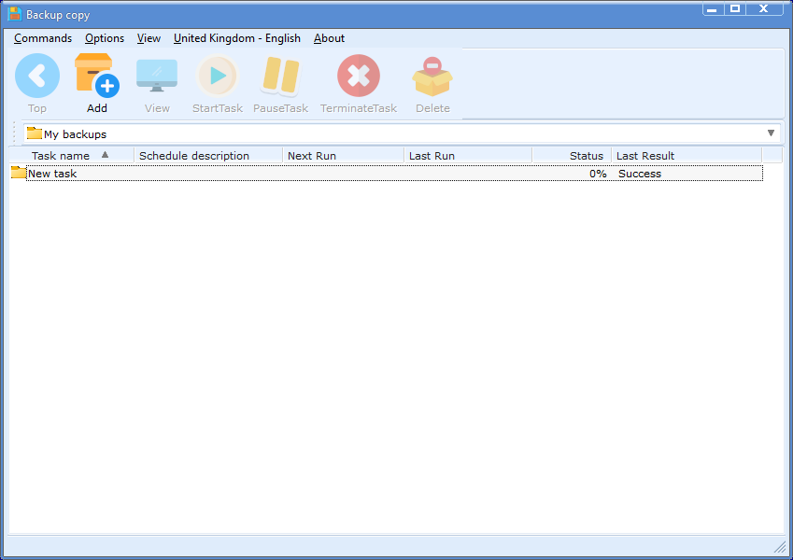The width and height of the screenshot is (793, 560).
Task: Click the Schedule description column header
Action: tap(194, 156)
